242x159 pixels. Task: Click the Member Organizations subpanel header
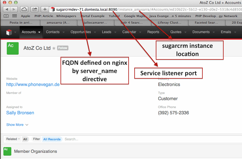36,151
